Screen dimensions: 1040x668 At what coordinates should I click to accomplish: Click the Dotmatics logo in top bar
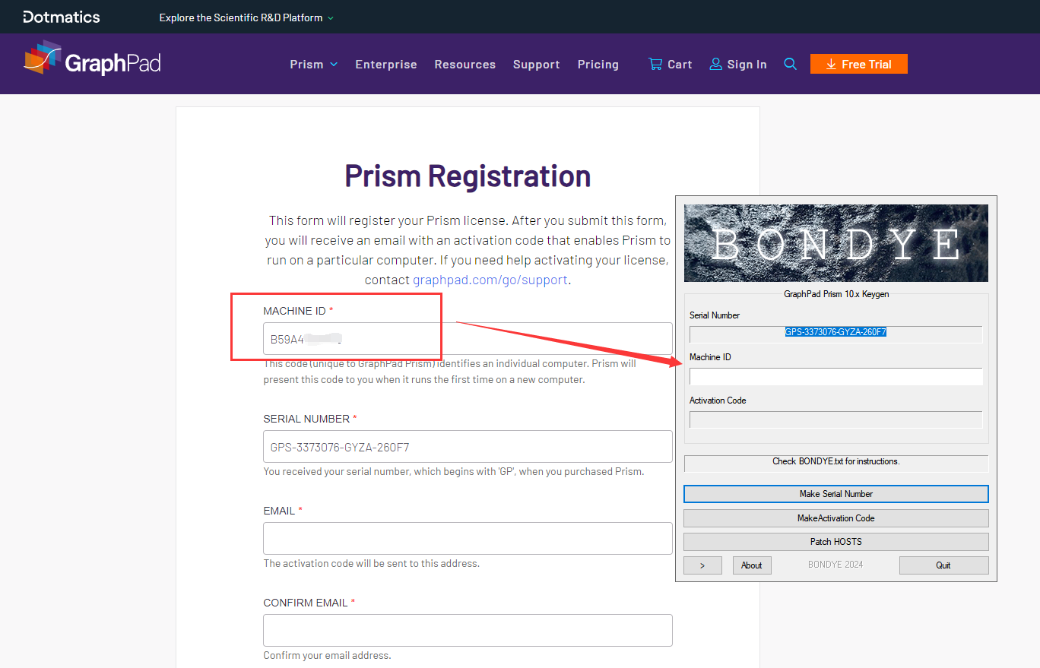(x=62, y=17)
